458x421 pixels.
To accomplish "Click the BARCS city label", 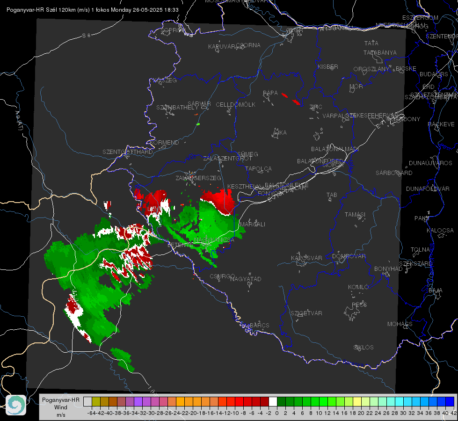I will click(259, 326).
